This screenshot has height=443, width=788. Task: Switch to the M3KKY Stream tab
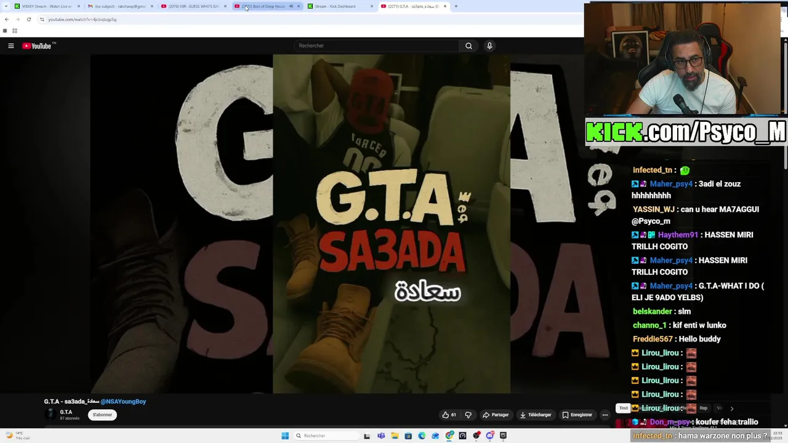(x=47, y=6)
